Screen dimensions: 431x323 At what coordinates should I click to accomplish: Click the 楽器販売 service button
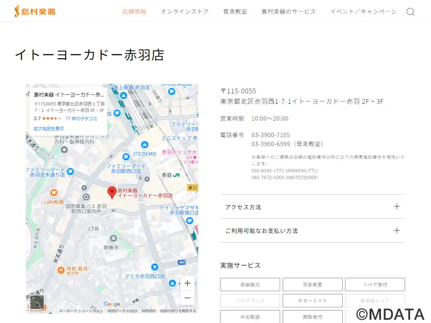[x=250, y=285]
